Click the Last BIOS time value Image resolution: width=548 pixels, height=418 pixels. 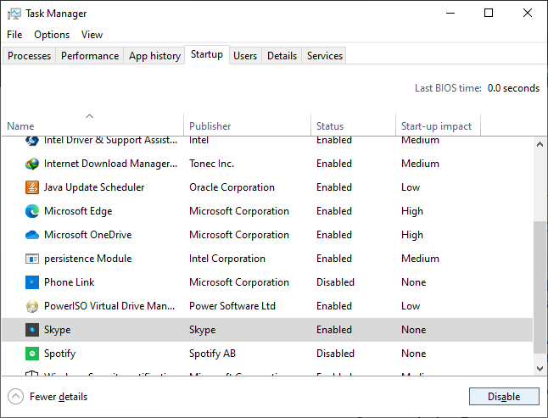coord(513,88)
